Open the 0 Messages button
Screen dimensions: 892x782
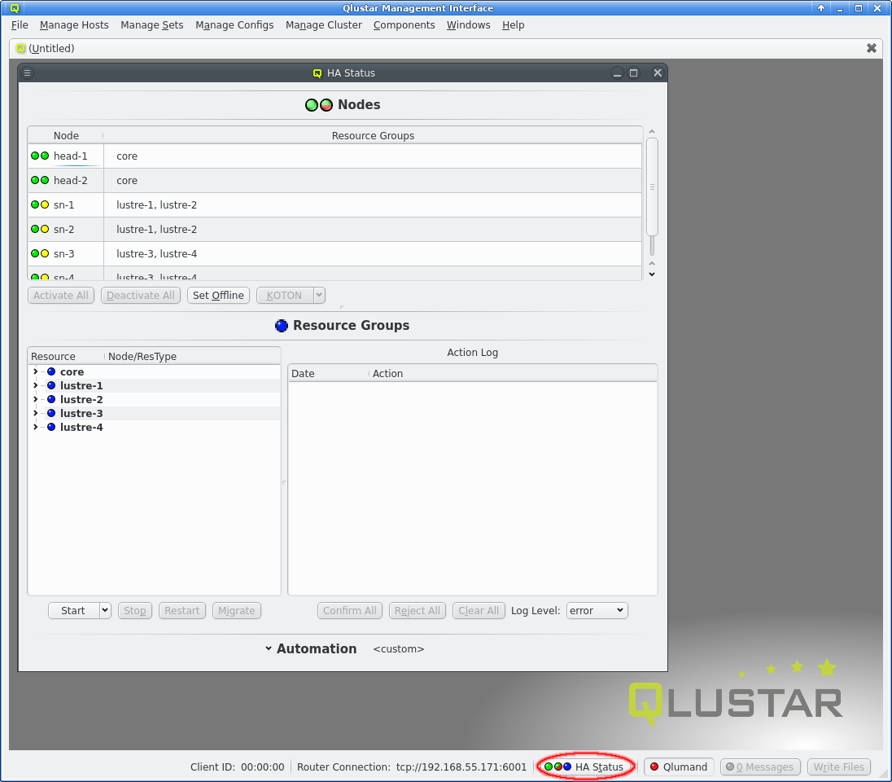760,767
